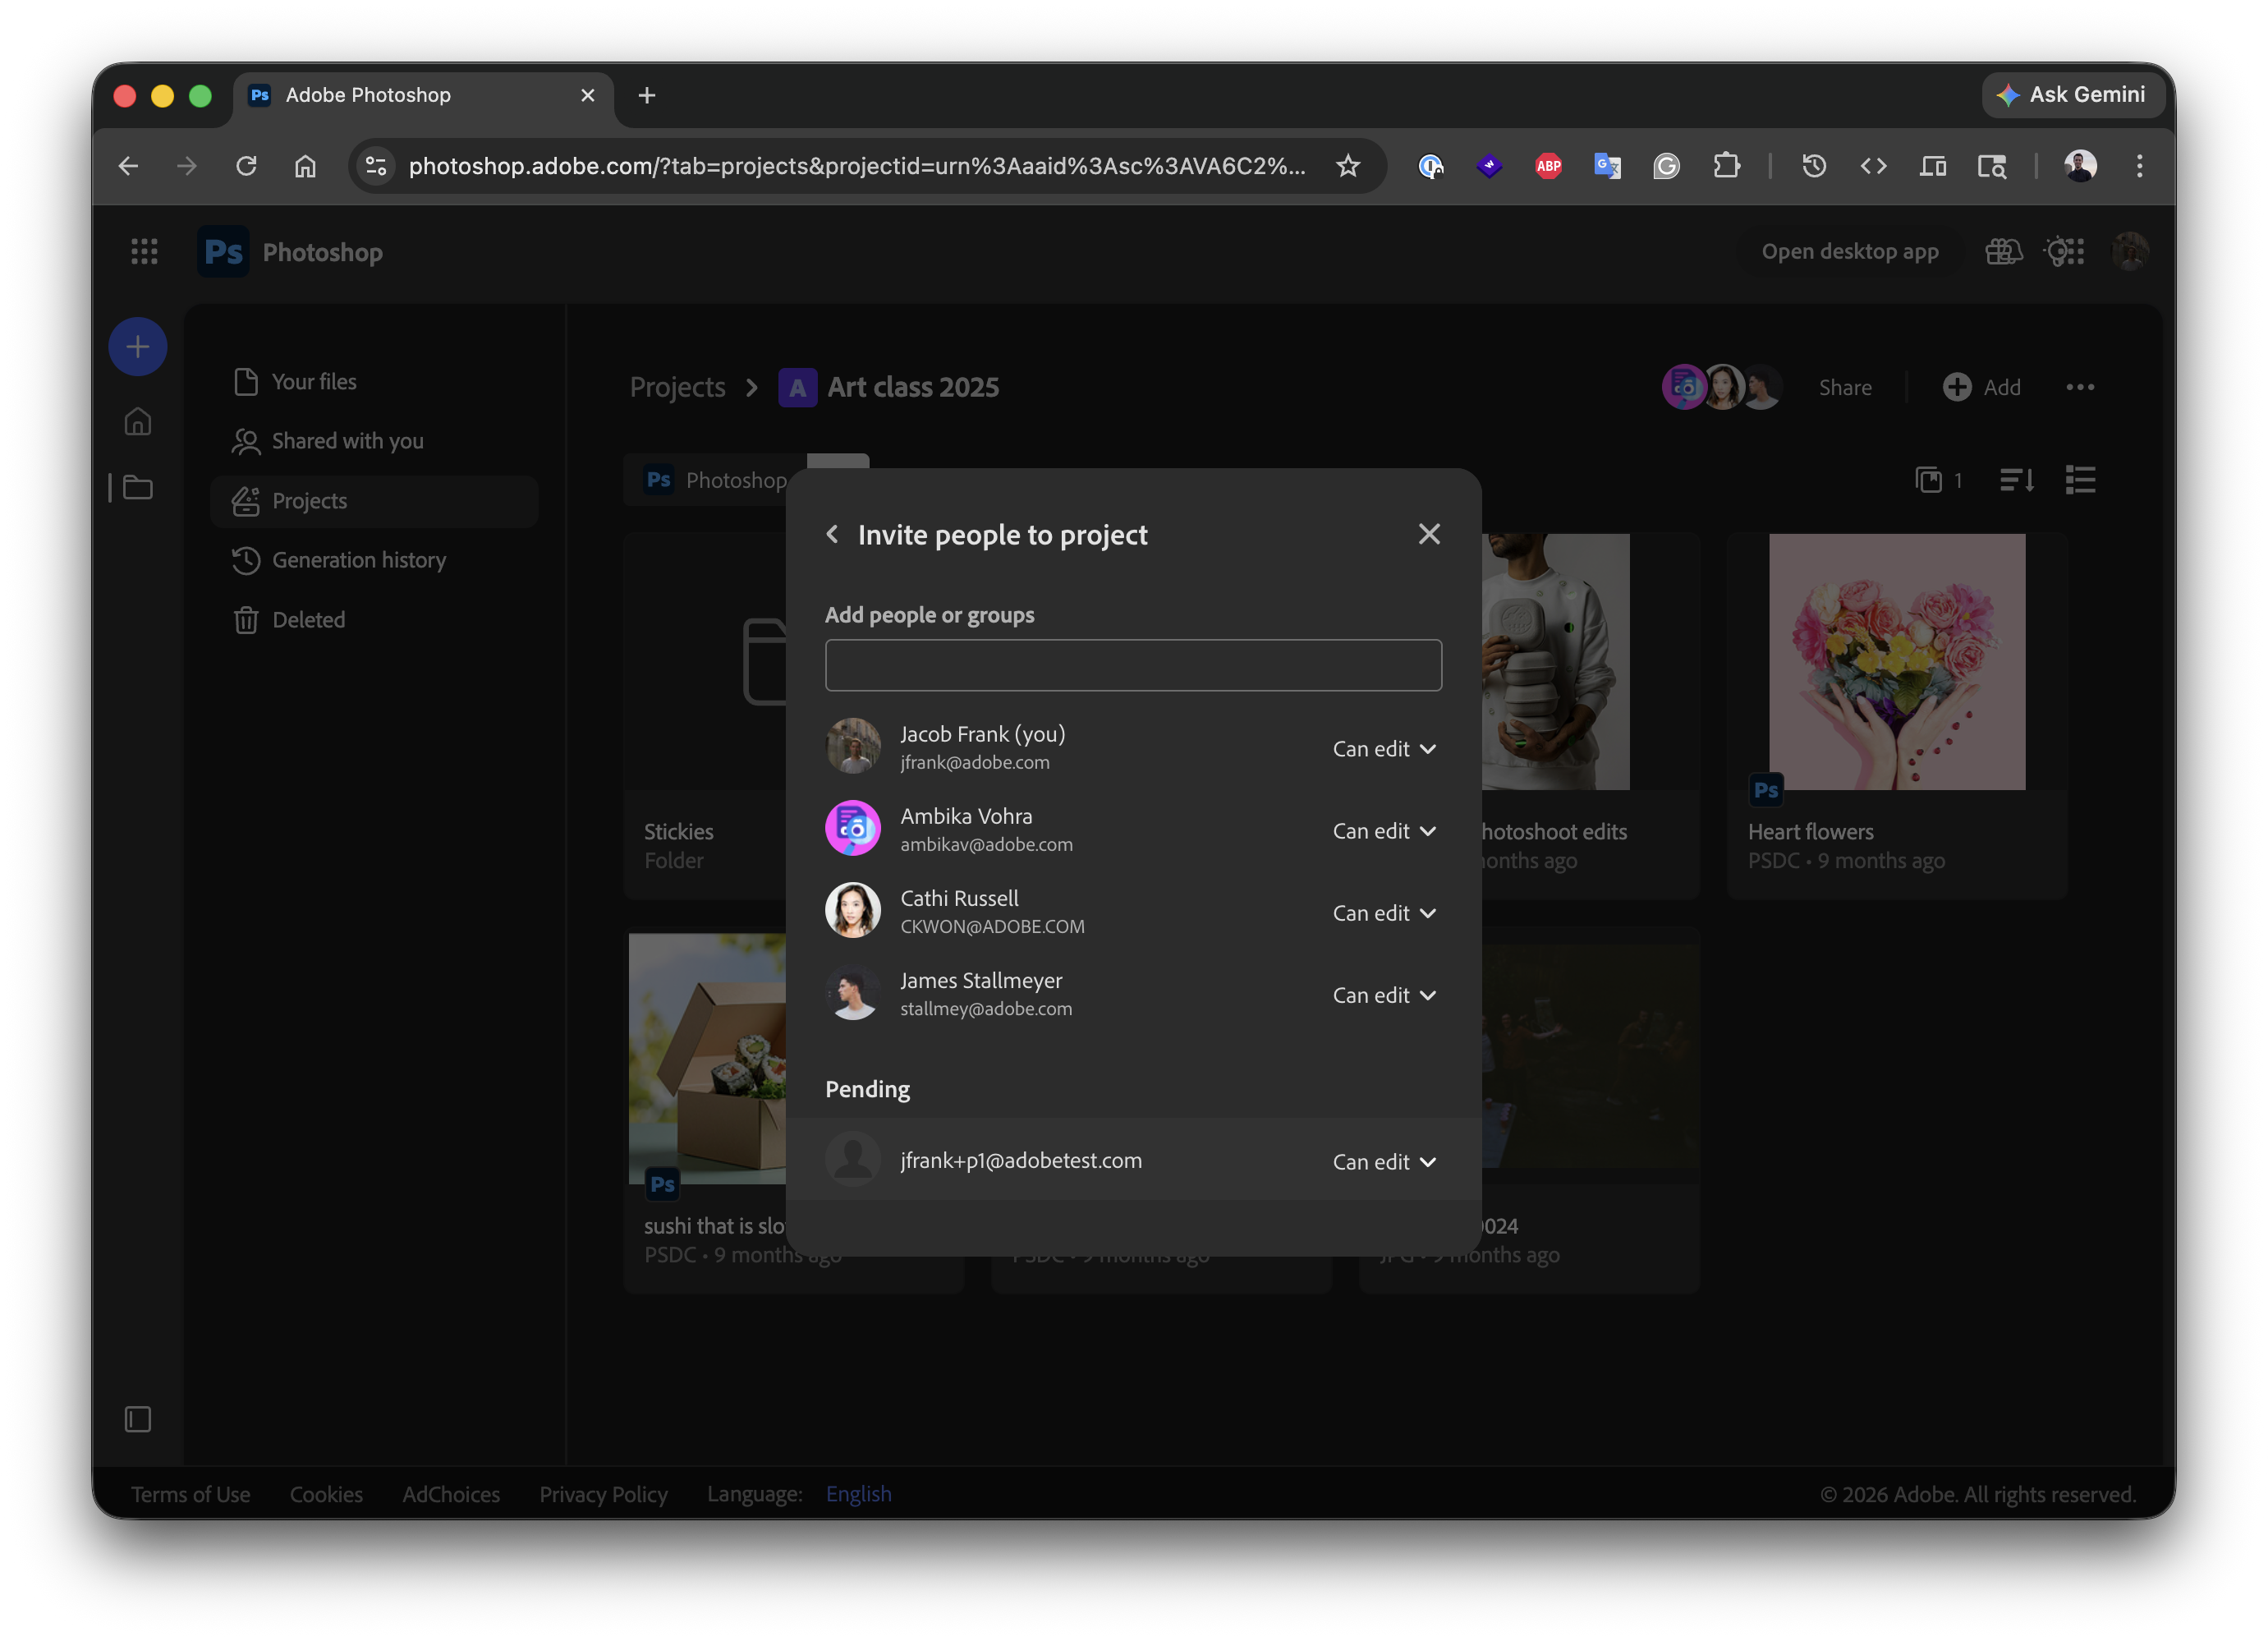Open the project more options ellipsis
Viewport: 2268px width, 1641px height.
pos(2080,387)
